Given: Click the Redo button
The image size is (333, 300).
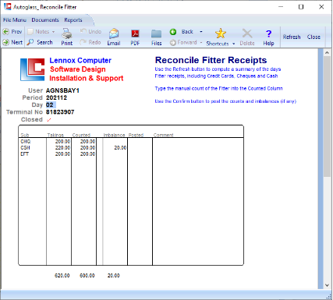Looking at the screenshot, I should [90, 42].
